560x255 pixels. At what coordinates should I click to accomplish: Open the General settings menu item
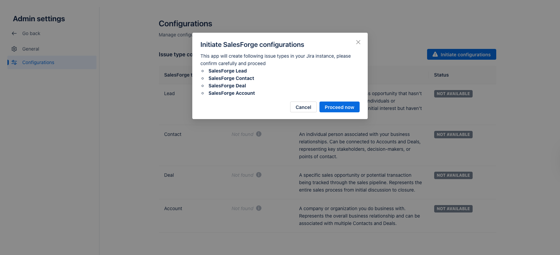pyautogui.click(x=31, y=49)
